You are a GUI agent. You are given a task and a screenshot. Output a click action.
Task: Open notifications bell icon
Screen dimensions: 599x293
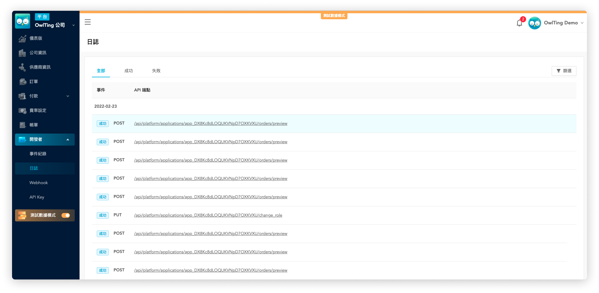click(x=519, y=23)
